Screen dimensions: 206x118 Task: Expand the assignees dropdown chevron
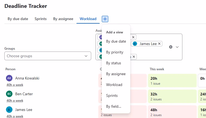[x=177, y=47]
